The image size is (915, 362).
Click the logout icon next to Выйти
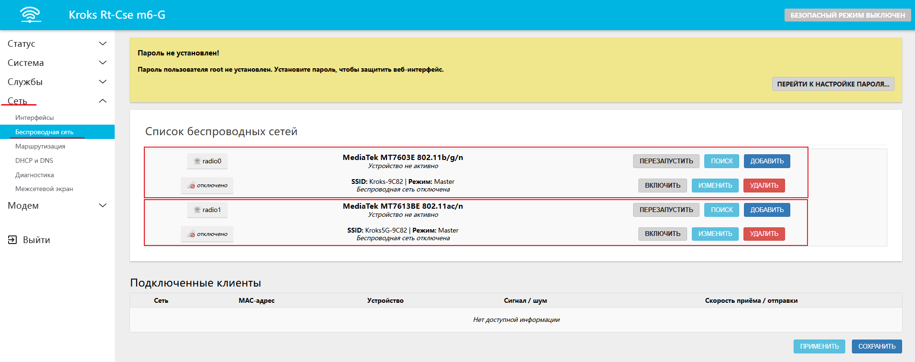point(12,240)
